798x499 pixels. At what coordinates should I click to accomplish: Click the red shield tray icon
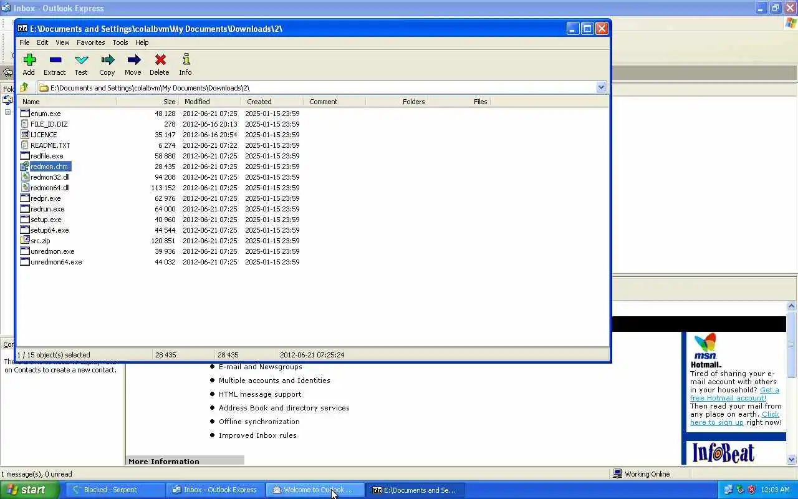[x=751, y=490]
